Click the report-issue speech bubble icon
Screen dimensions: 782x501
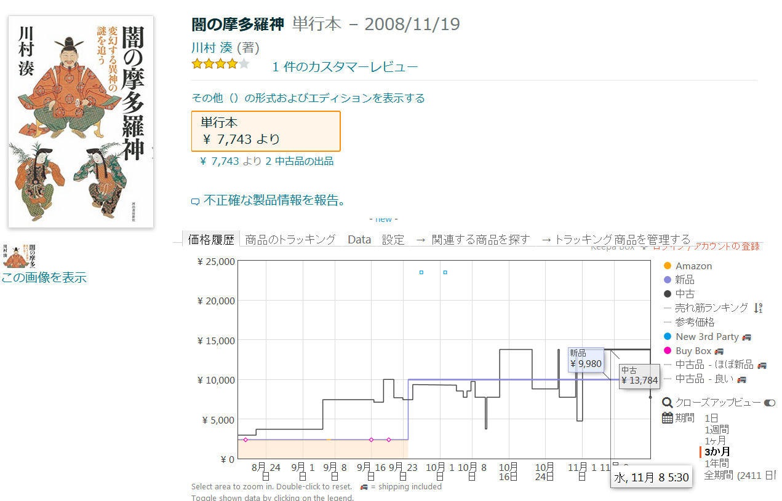coord(196,201)
